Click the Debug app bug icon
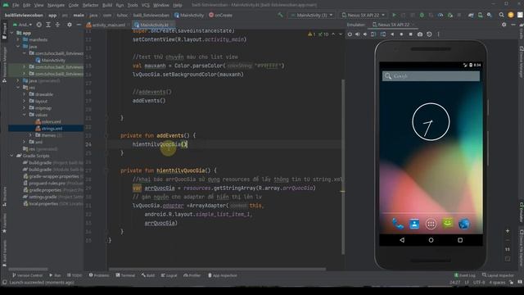Viewport: 524px width, 295px height. [422, 15]
